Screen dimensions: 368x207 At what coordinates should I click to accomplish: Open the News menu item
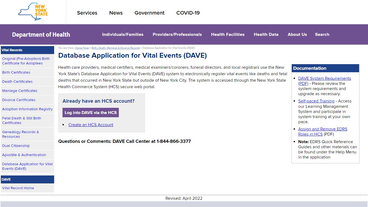[116, 13]
